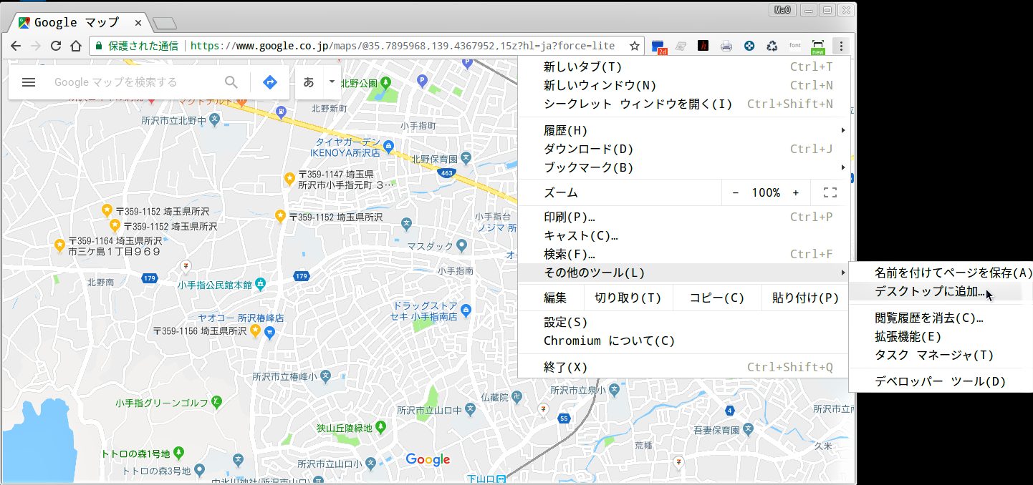Viewport: 1033px width, 485px height.
Task: Toggle full screen from the zoom row
Action: pos(830,192)
